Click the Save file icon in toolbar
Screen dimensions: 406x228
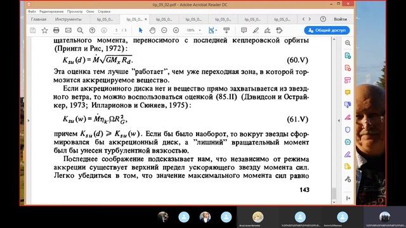[33, 30]
